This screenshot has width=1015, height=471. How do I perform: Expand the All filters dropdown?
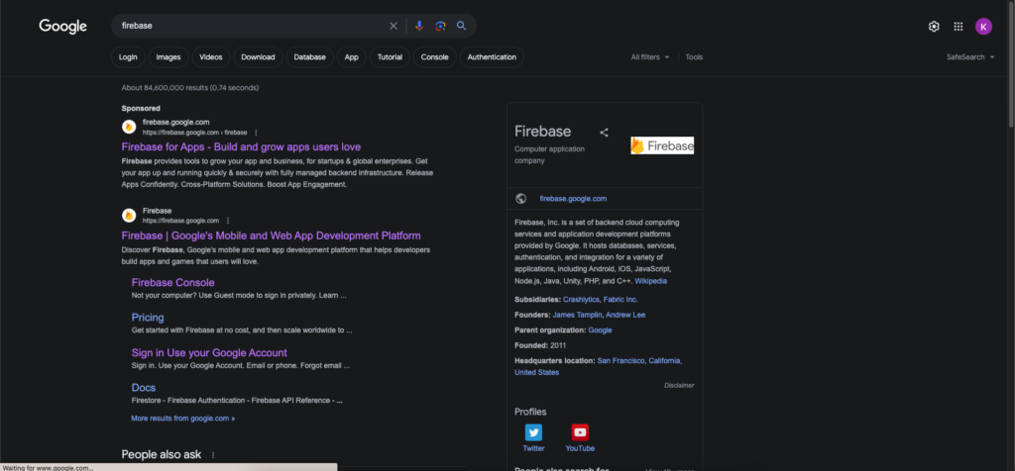click(650, 56)
